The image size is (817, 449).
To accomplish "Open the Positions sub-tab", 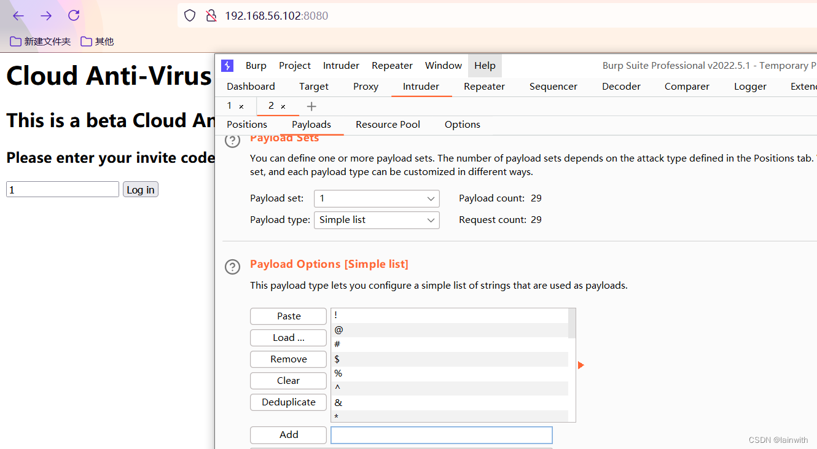I will click(x=247, y=125).
